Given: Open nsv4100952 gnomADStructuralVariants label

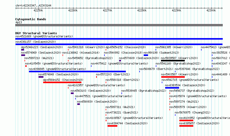Looking at the screenshot, I should 204,118.
